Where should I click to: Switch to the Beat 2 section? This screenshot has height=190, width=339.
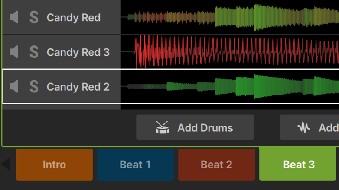tap(216, 165)
